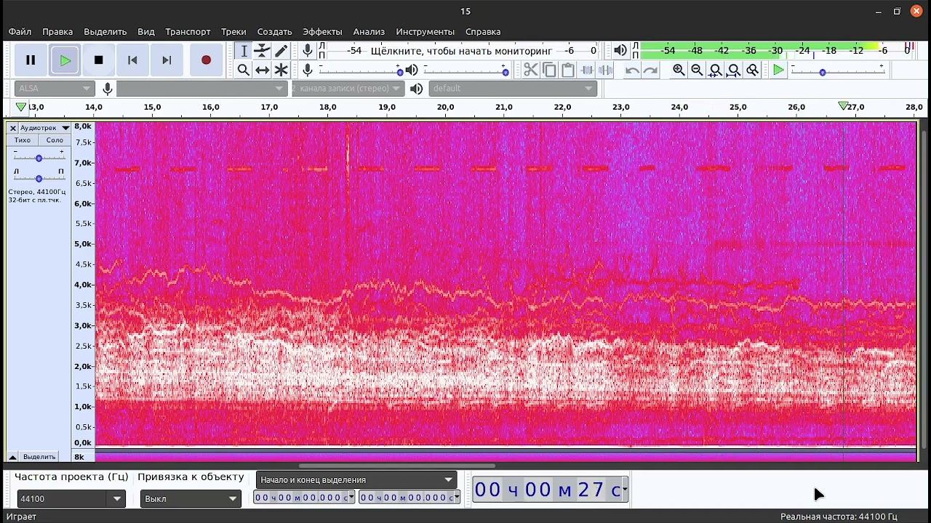931x523 pixels.
Task: Silence the selected audio
Action: click(605, 70)
